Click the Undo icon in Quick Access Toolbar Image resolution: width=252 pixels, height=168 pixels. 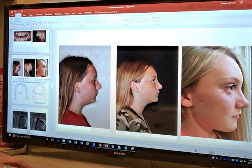[x=15, y=11]
